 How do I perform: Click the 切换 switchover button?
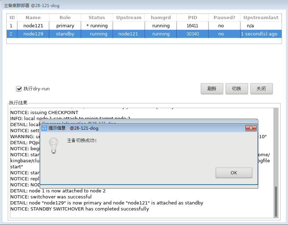(237, 89)
